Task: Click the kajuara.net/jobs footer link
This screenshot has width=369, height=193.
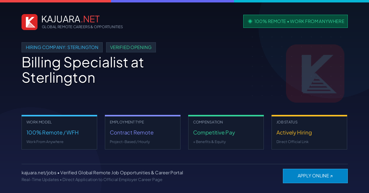Action: (39, 173)
